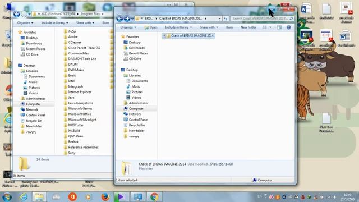
Task: Go back in the rear Program Files window
Action: [16, 14]
